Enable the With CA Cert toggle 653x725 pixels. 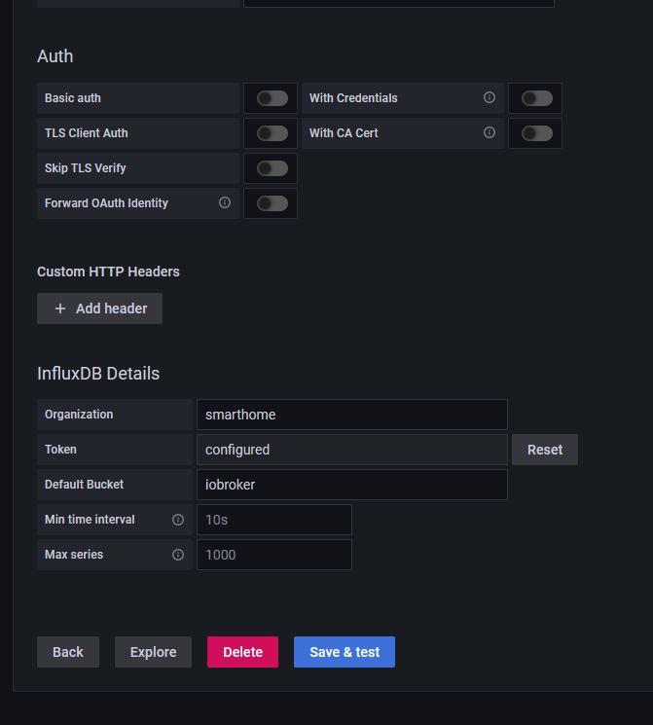pyautogui.click(x=536, y=133)
